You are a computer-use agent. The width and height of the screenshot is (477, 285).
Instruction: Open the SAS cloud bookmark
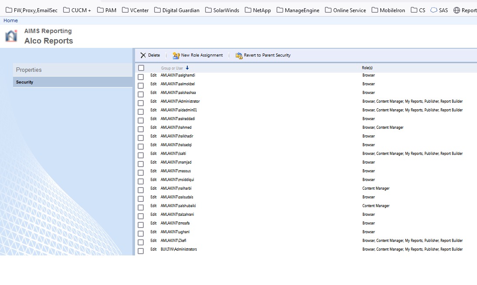pyautogui.click(x=439, y=10)
